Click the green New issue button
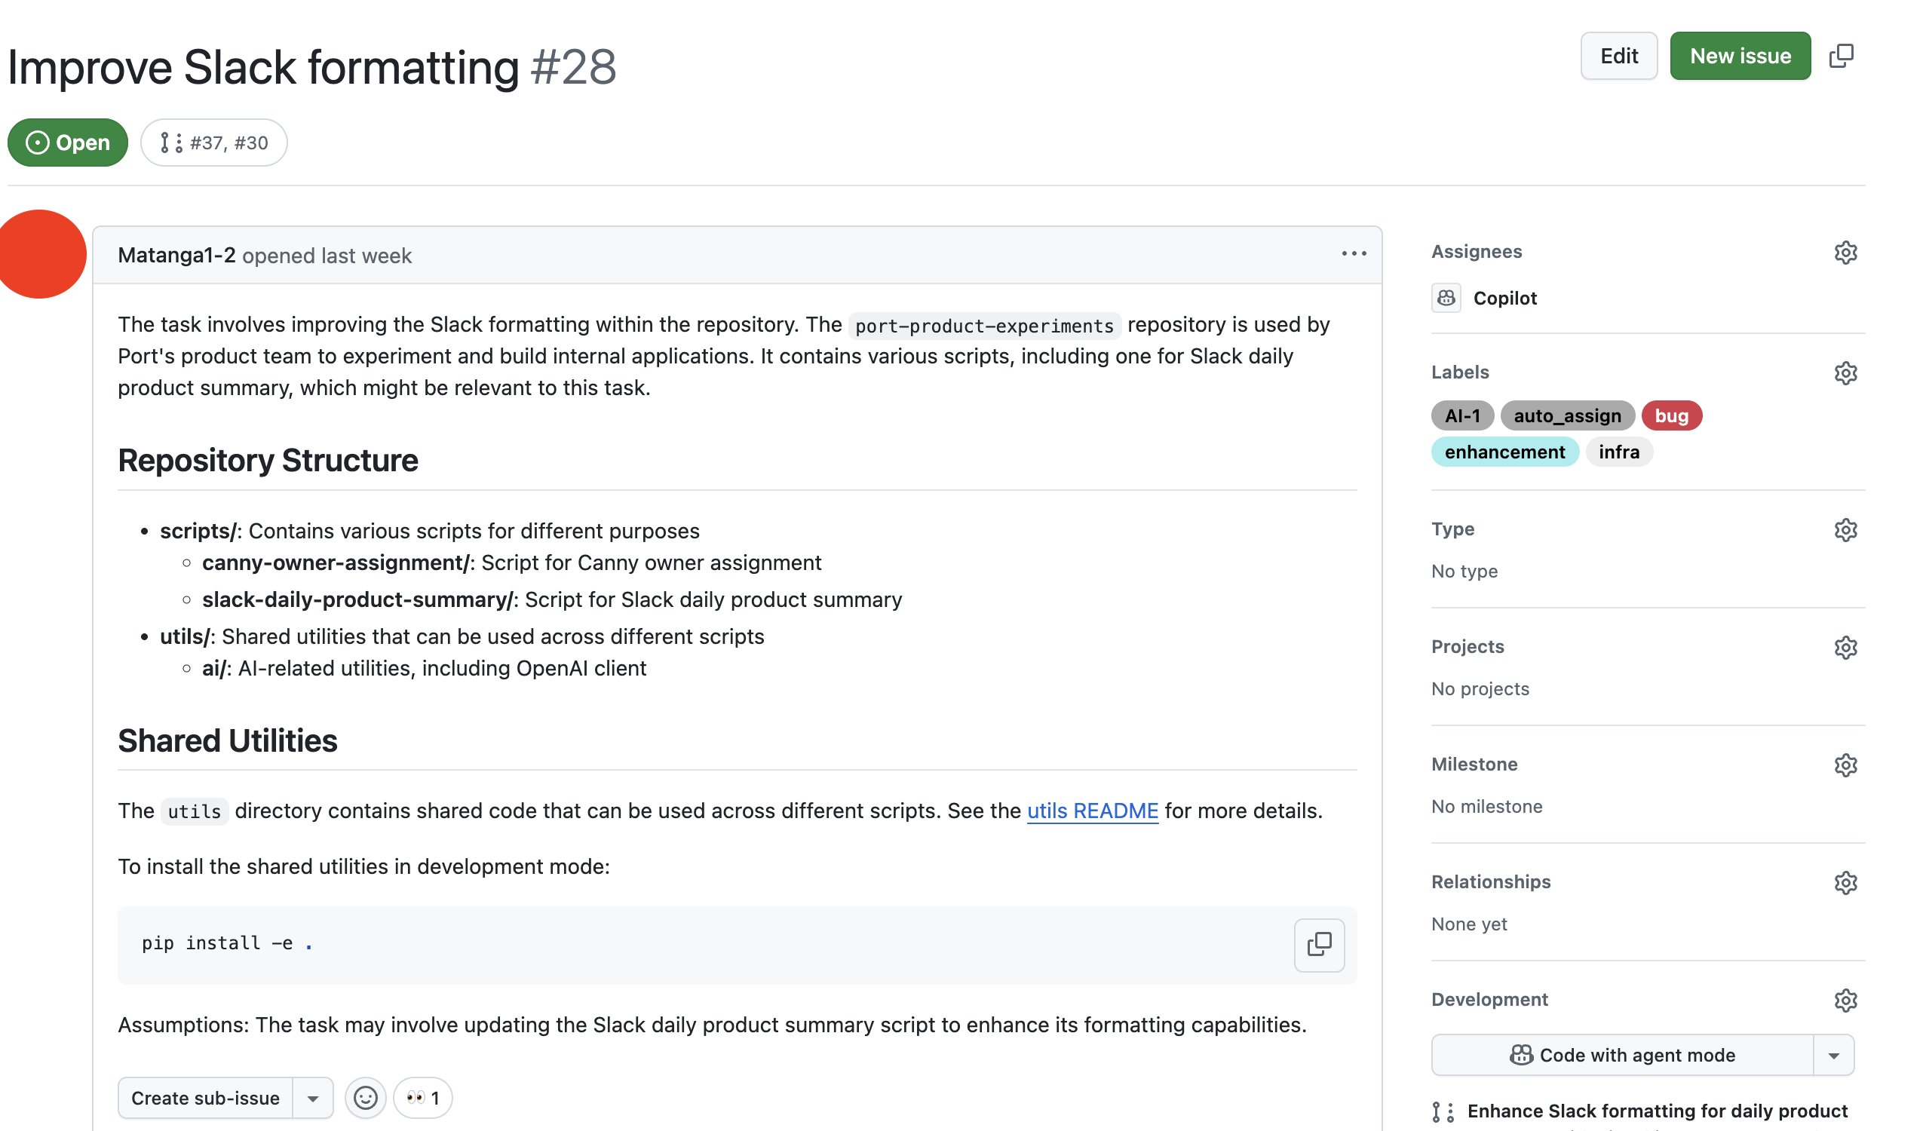1926x1131 pixels. click(x=1740, y=56)
